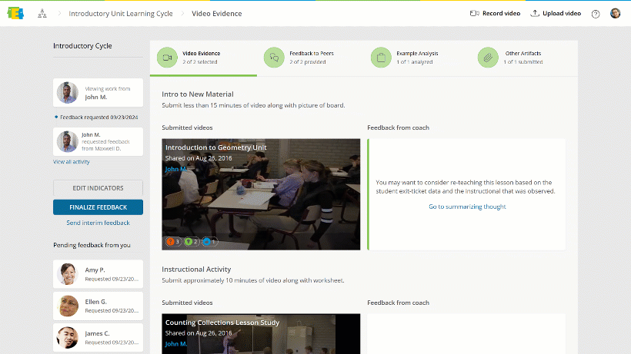Screen dimensions: 631x354
Task: Open the Introduction to Geometry Unit video
Action: coord(261,194)
